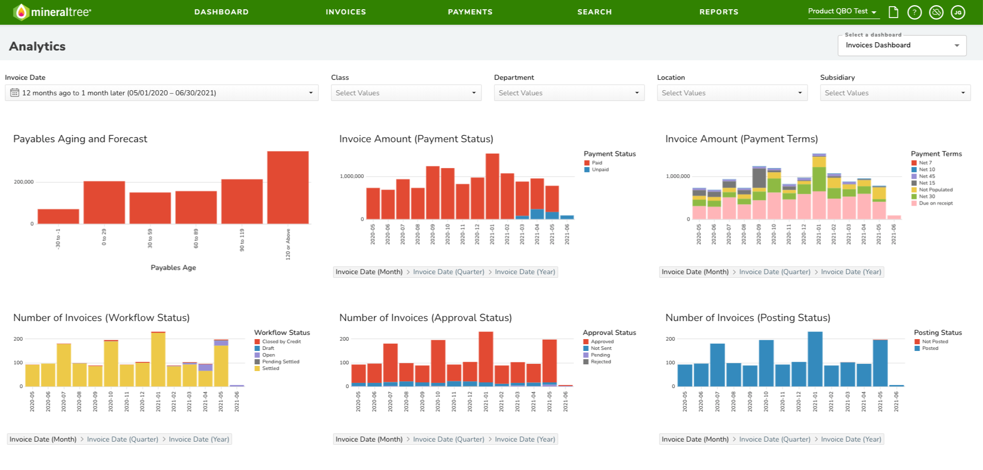
Task: Open the REPORTS menu
Action: (719, 12)
